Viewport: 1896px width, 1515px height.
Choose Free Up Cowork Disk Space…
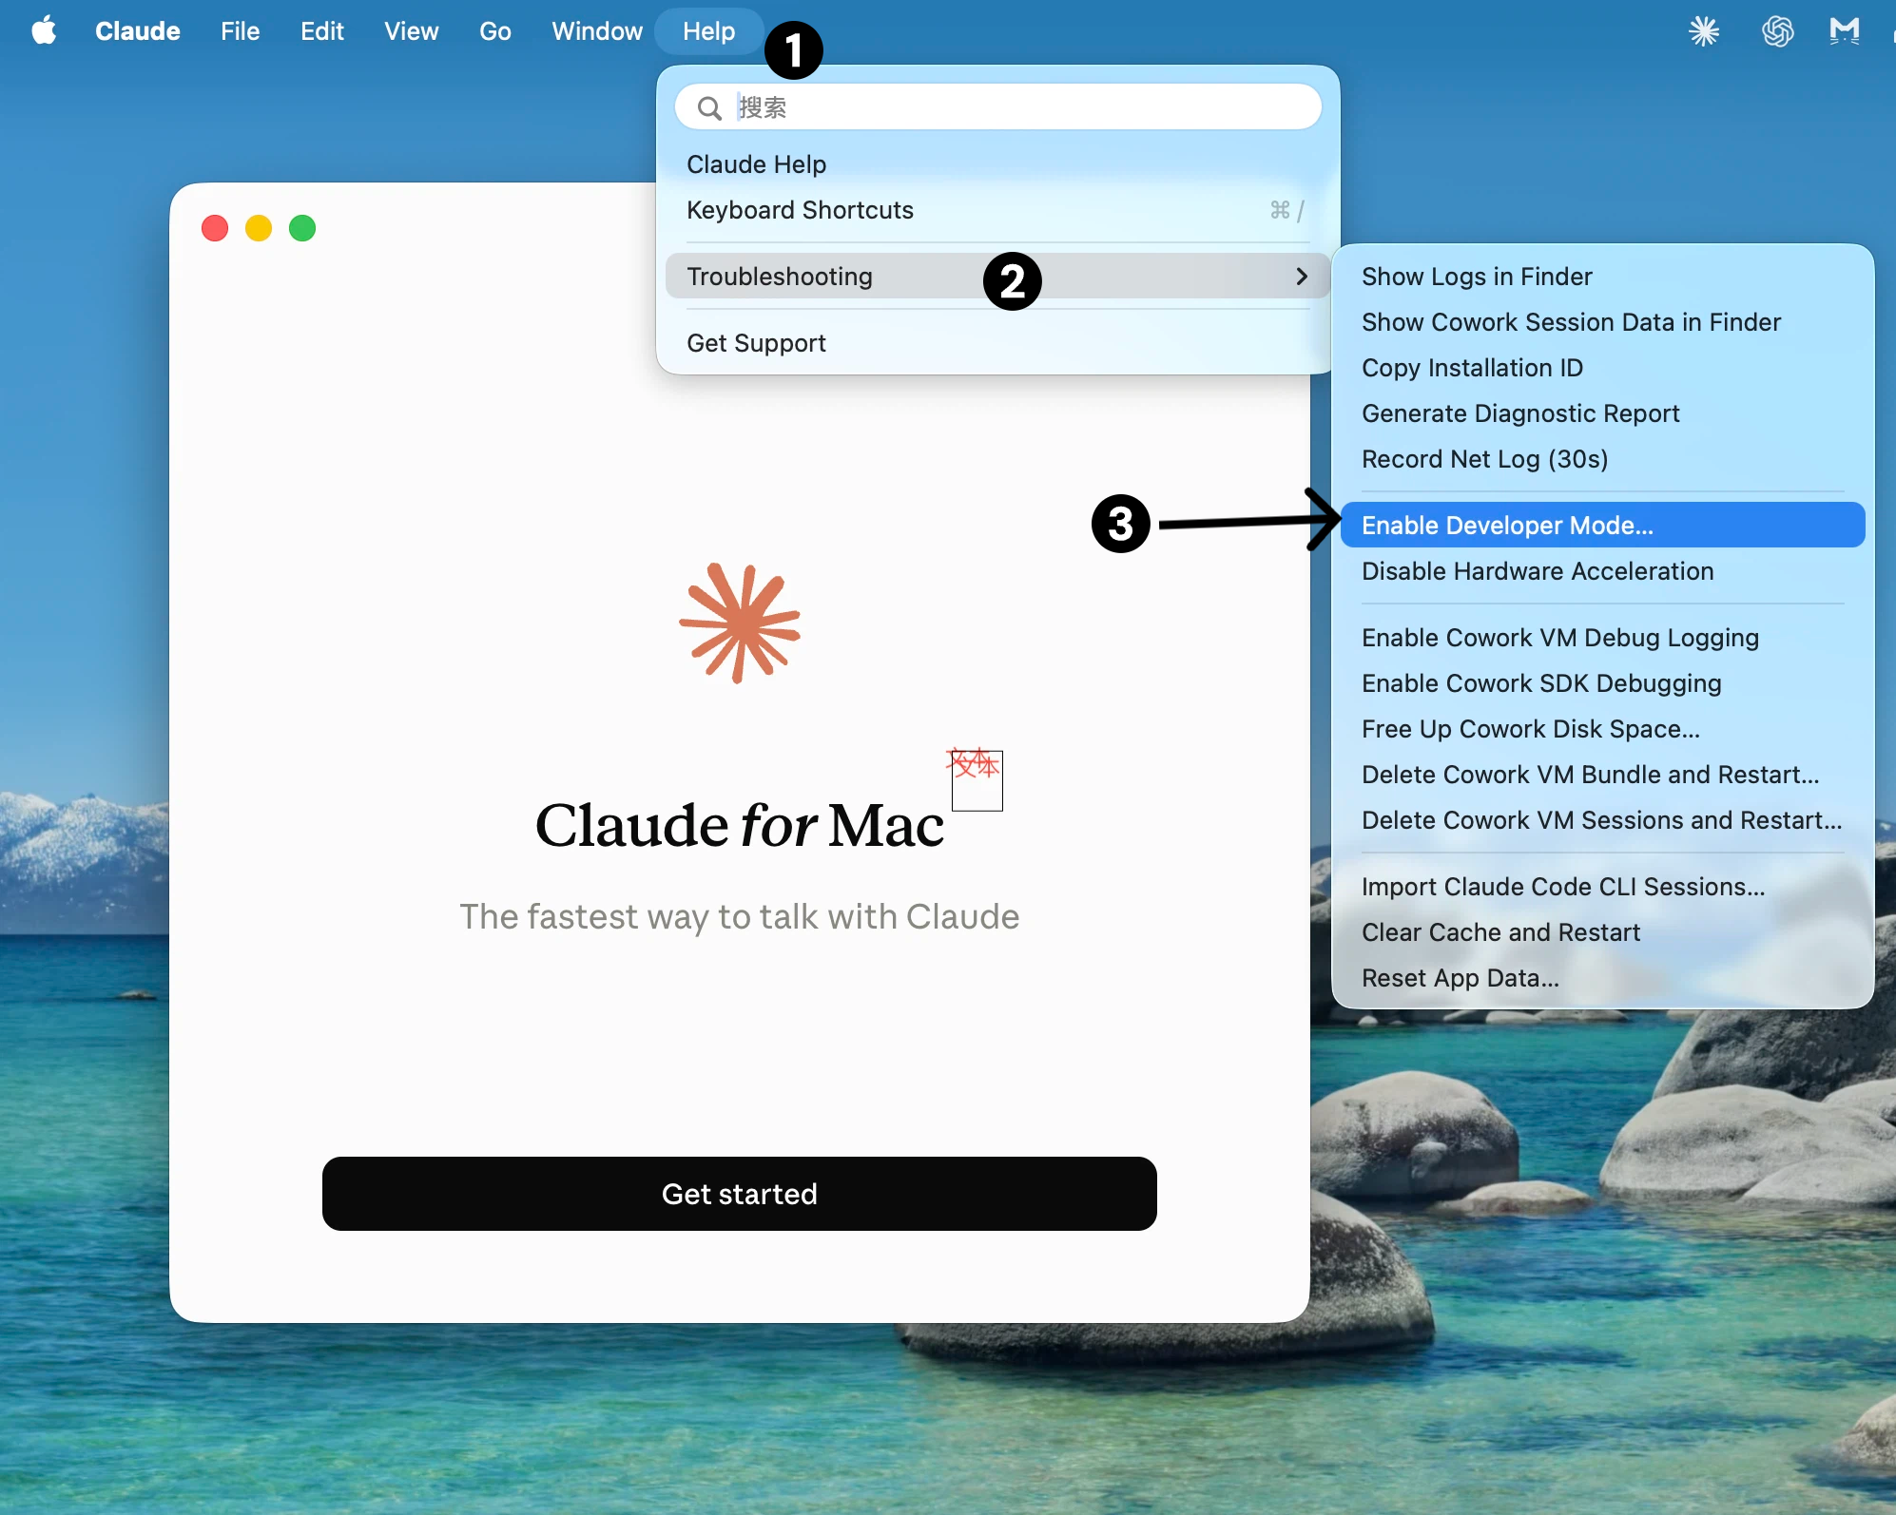click(x=1603, y=729)
